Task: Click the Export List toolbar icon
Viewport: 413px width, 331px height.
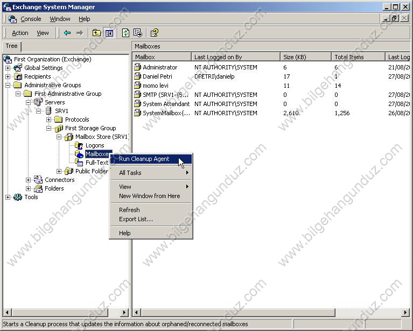Action: coord(138,33)
